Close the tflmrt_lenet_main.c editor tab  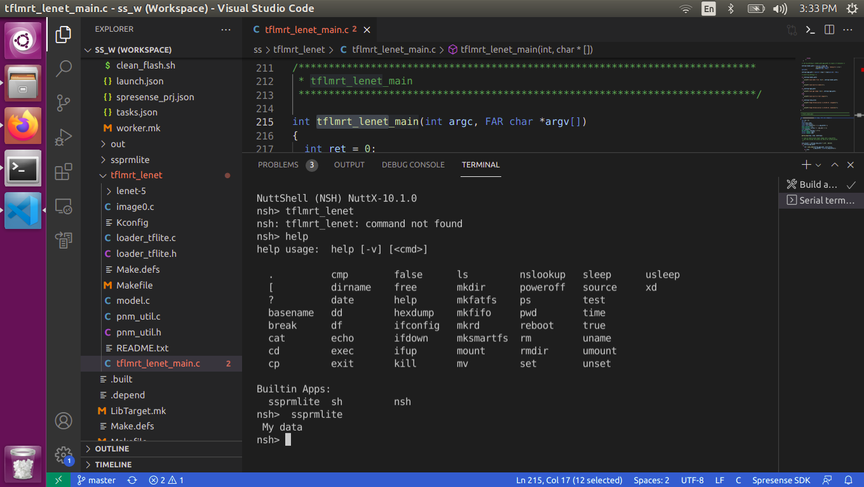point(367,29)
